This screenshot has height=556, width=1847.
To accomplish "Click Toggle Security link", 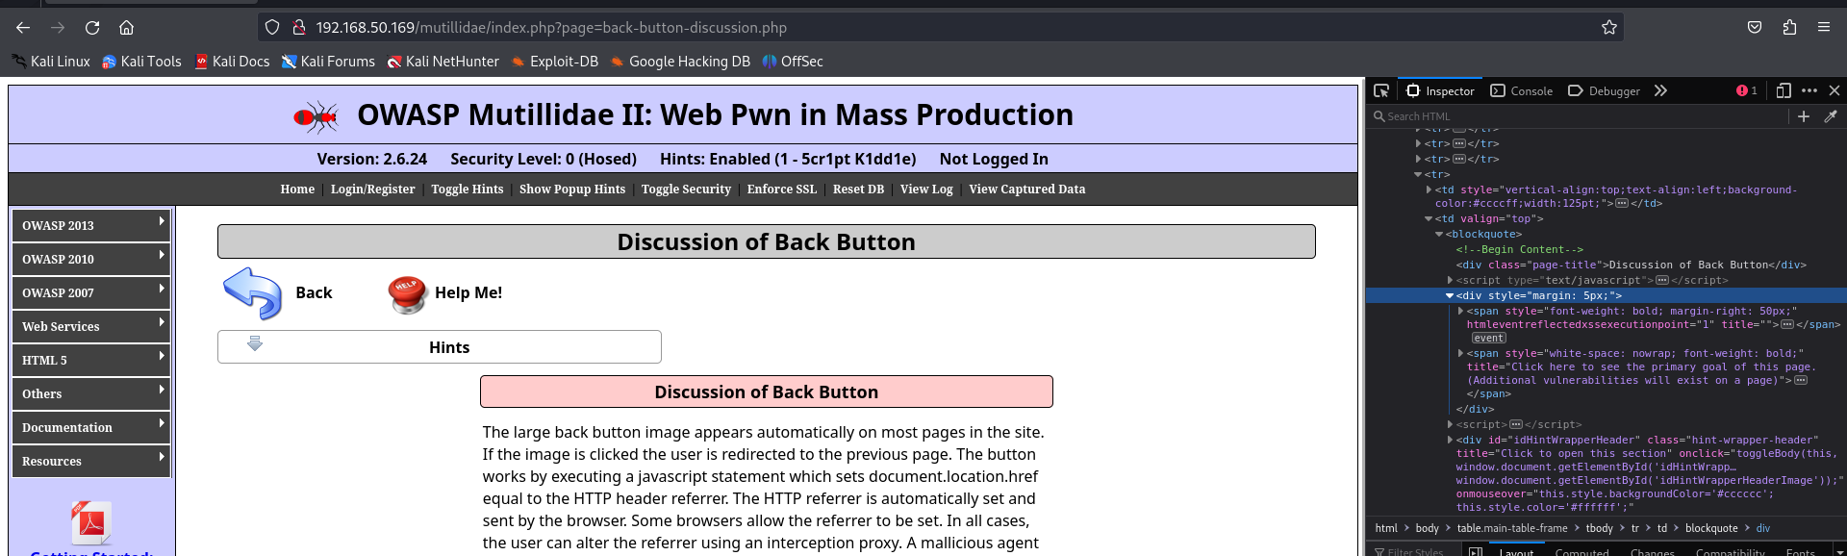I will [x=686, y=190].
